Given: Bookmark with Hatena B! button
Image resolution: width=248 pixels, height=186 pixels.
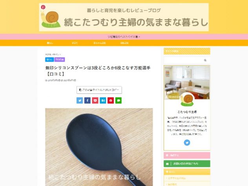Looking at the screenshot, I should click(x=103, y=100).
